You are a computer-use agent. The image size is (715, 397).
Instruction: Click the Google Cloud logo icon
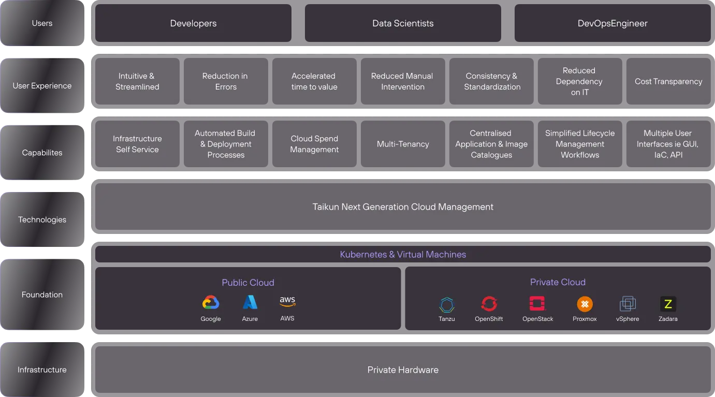pos(211,303)
